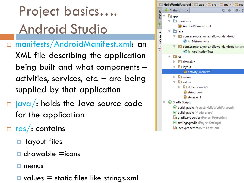Viewport: 244px width, 183px height.
Task: Click the values folder icon
Action: click(x=180, y=82)
